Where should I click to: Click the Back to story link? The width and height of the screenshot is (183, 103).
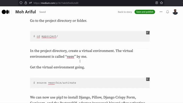point(125,12)
